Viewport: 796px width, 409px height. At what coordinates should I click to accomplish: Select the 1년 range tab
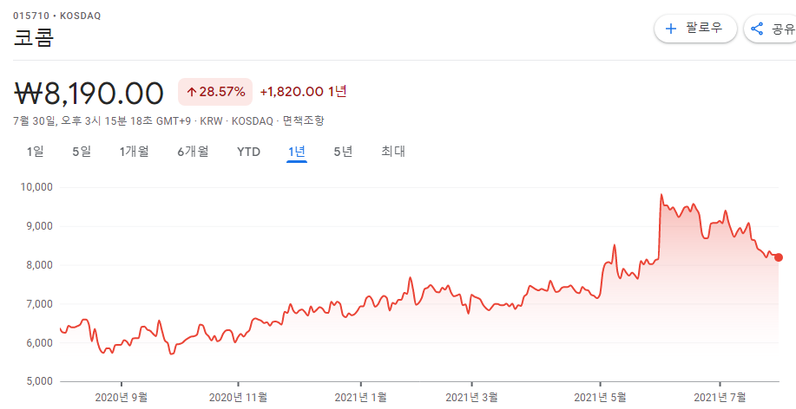297,152
